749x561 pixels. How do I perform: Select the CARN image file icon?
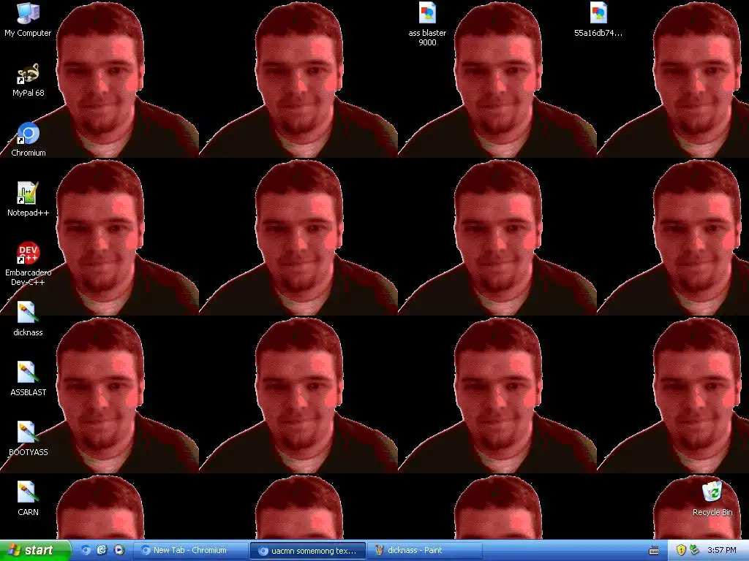coord(28,498)
